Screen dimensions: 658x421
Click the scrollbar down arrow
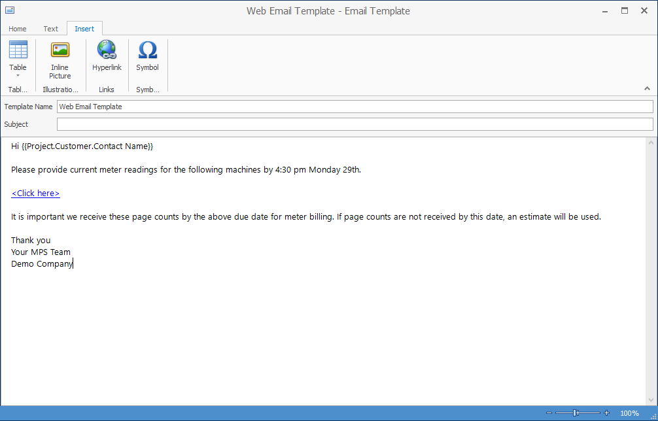click(651, 401)
